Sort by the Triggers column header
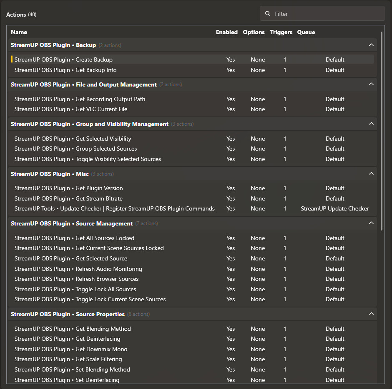The width and height of the screenshot is (392, 389). tap(281, 32)
